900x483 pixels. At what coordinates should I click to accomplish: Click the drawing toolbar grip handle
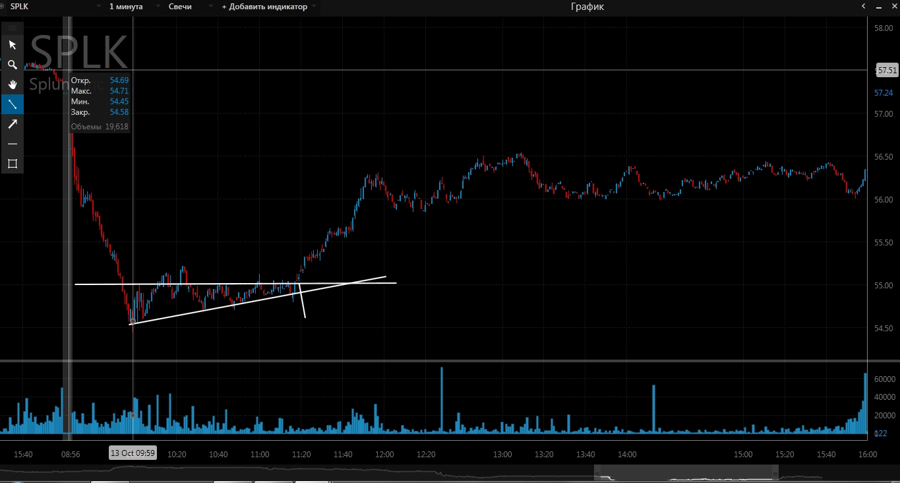(12, 28)
